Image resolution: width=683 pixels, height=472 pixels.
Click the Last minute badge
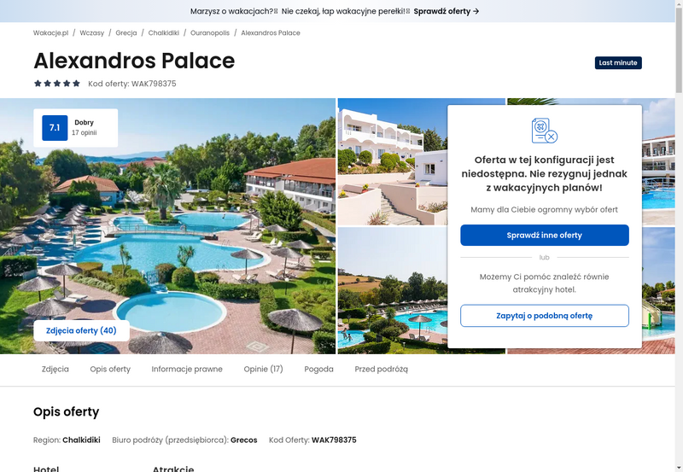tap(618, 62)
